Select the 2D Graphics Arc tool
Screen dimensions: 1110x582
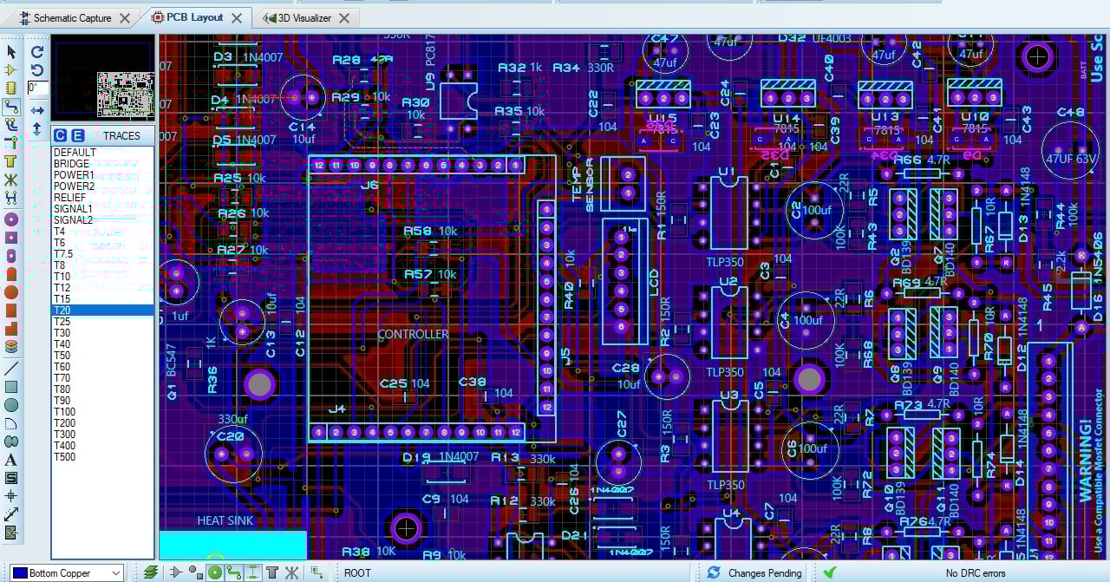11,423
